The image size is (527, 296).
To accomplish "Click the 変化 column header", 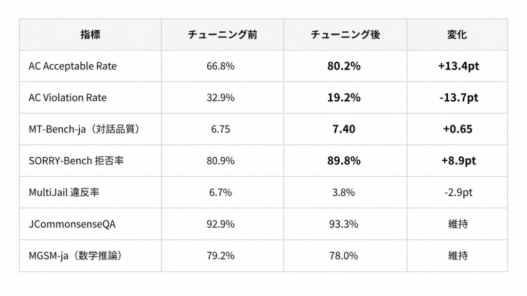I will tap(457, 34).
